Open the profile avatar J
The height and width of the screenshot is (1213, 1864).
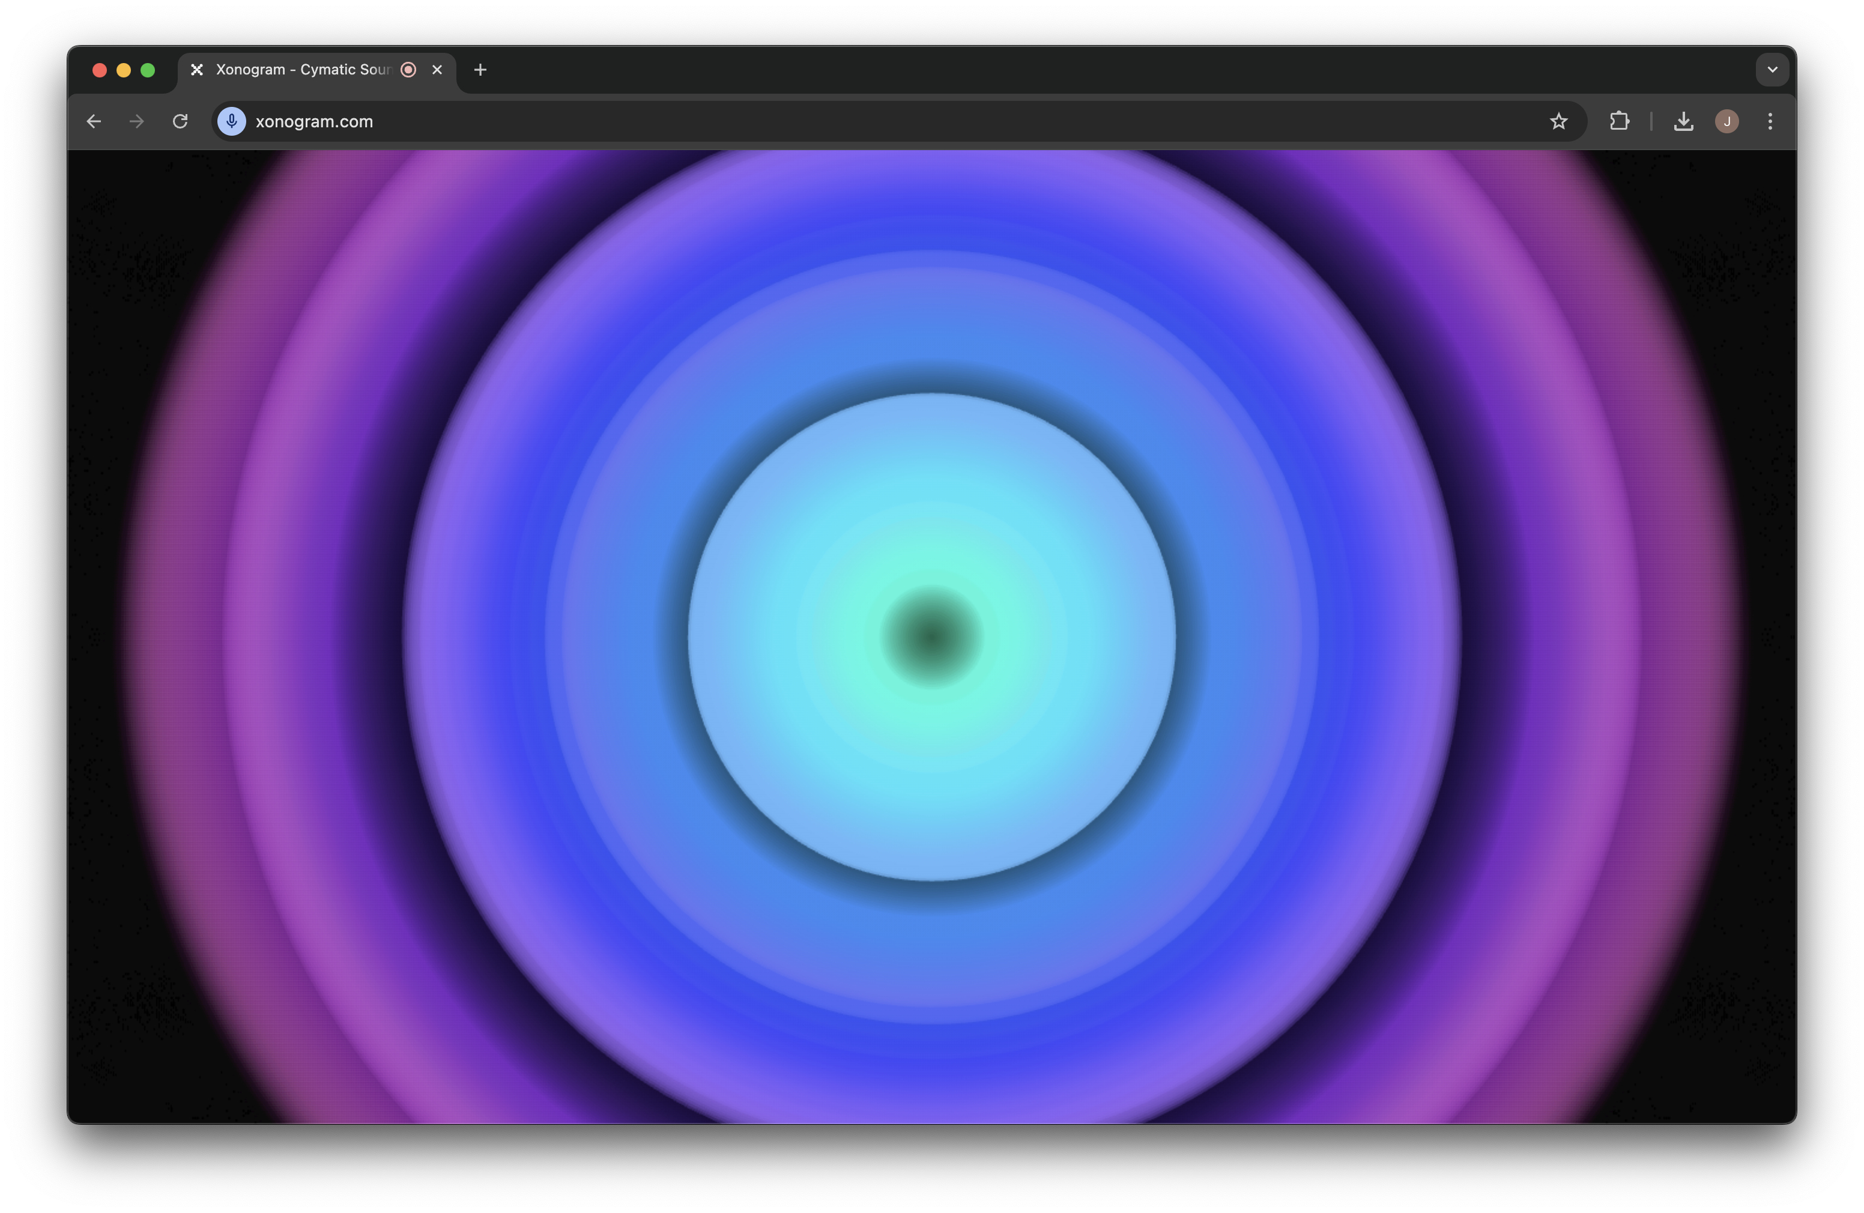click(1727, 121)
